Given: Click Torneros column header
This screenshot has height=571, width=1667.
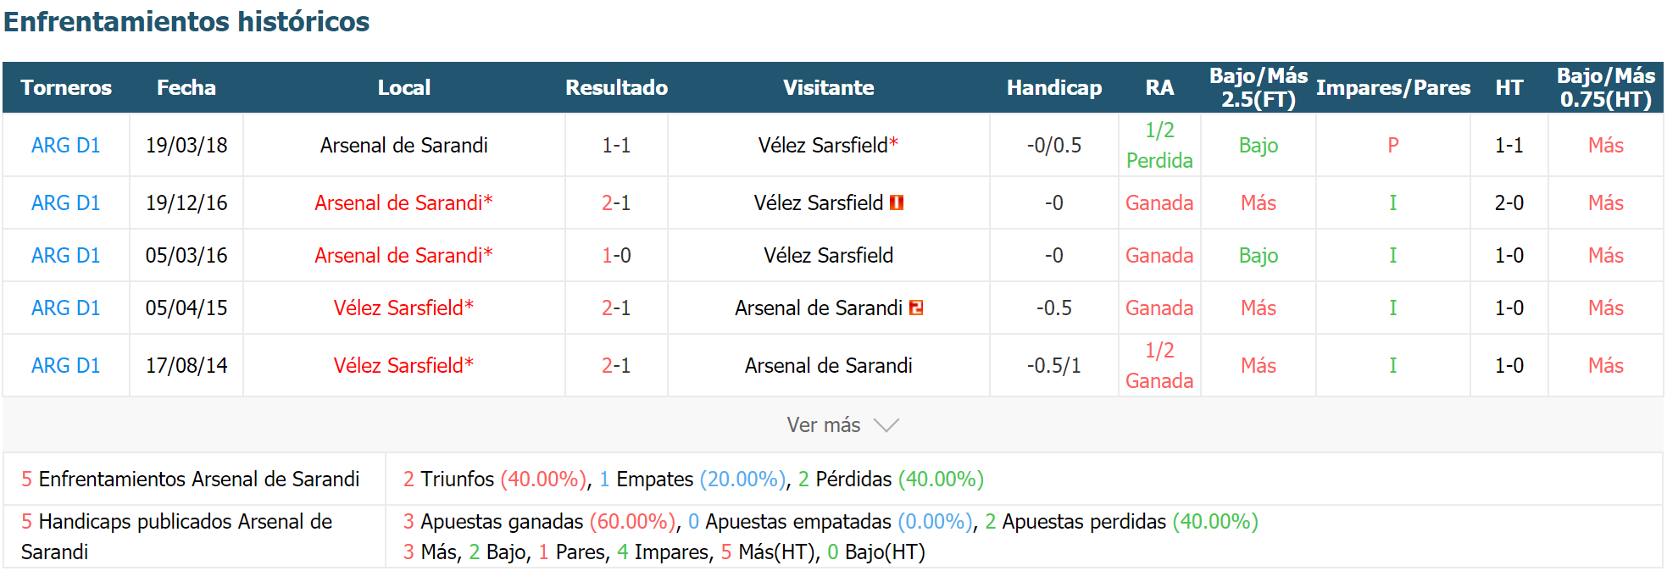Looking at the screenshot, I should [x=66, y=87].
